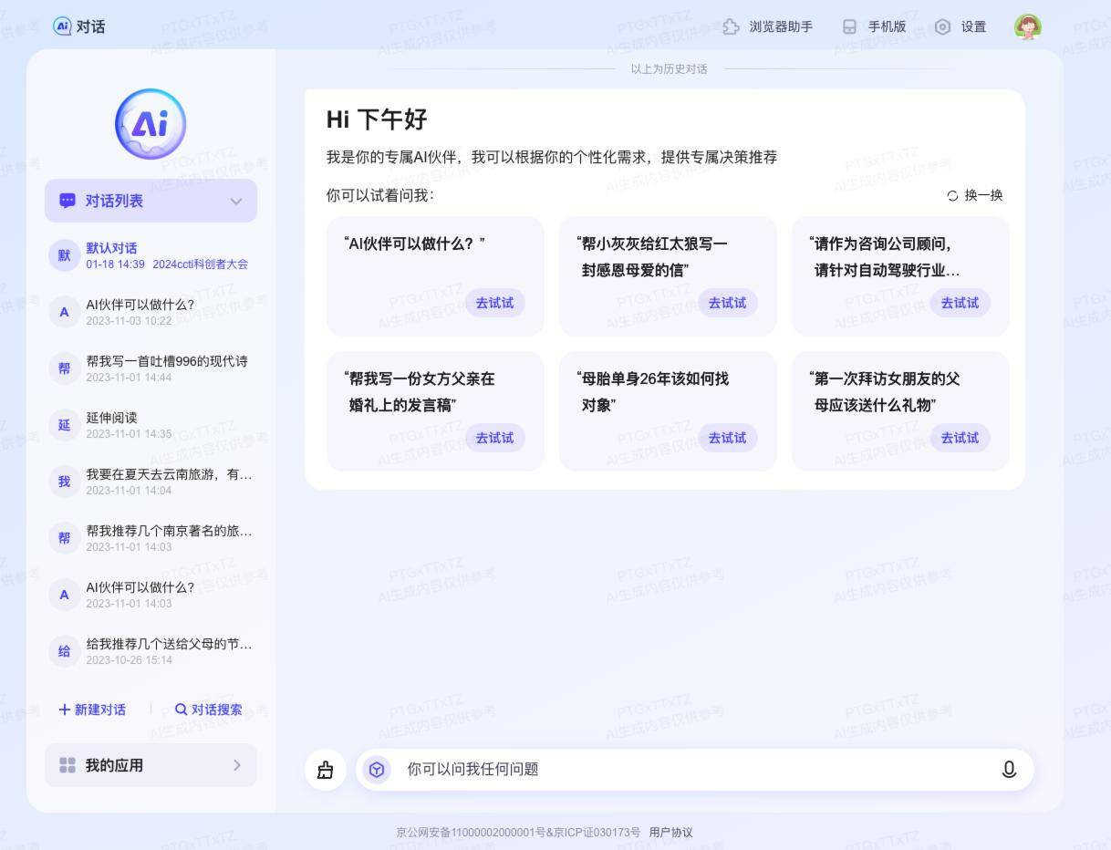1111x850 pixels.
Task: Collapse the 对话列表 chevron
Action: tap(237, 202)
